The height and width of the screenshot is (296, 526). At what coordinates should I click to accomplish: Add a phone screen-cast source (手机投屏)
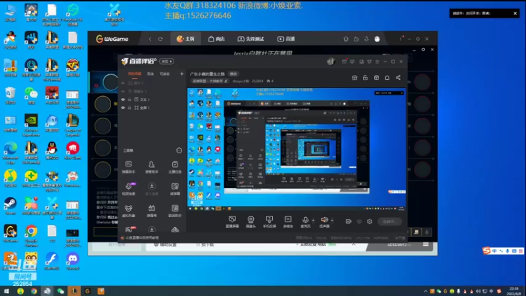point(270,222)
